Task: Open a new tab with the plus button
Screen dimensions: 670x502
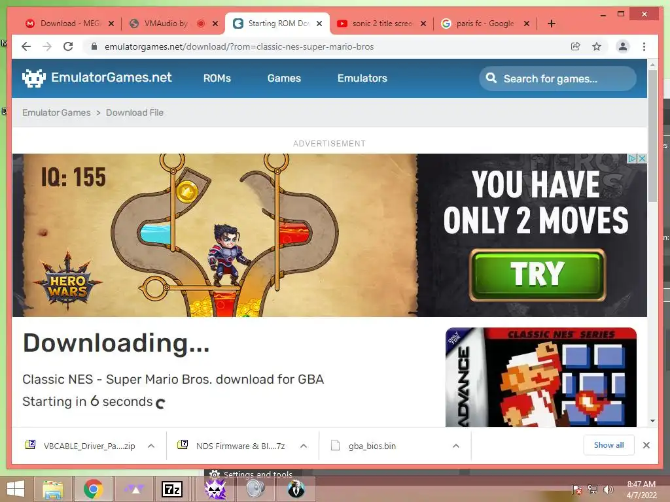Action: (551, 24)
